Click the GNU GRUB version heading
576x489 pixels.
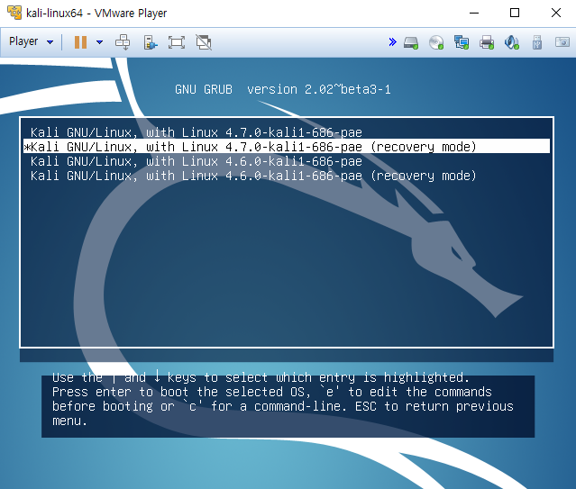[283, 89]
